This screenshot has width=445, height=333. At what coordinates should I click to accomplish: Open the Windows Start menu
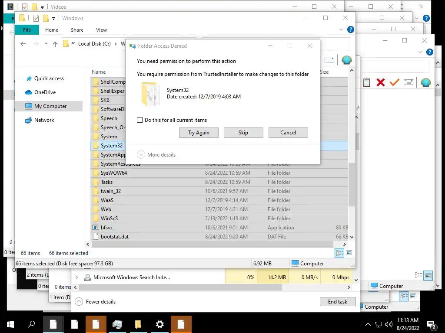(x=10, y=324)
